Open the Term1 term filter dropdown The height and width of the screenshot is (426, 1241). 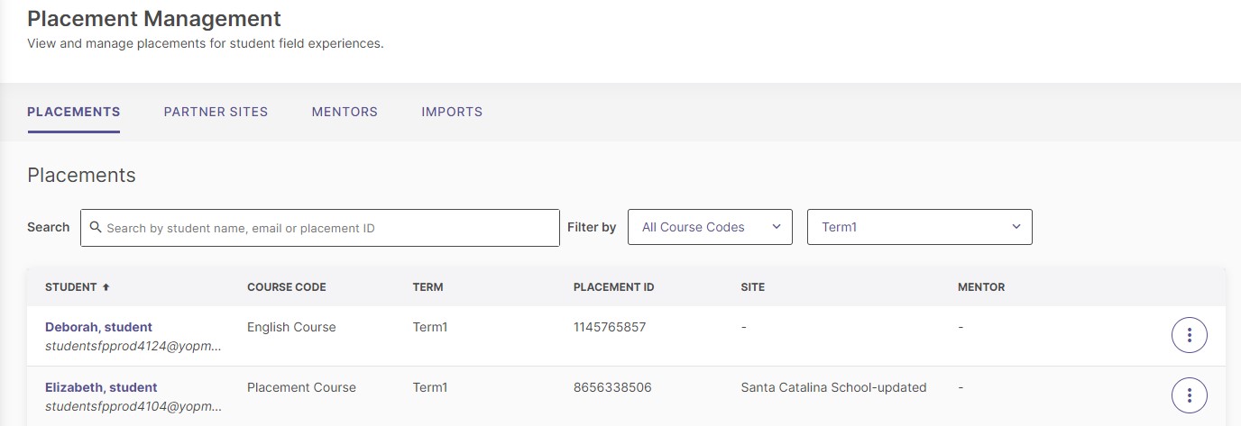point(920,227)
